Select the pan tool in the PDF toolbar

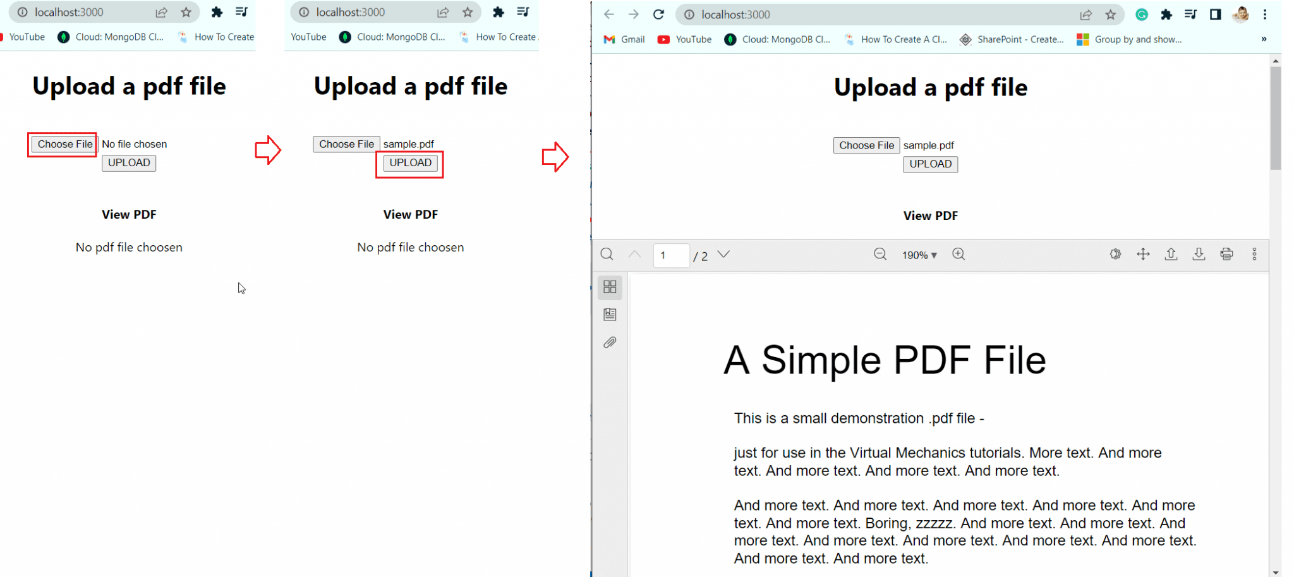pyautogui.click(x=1143, y=254)
